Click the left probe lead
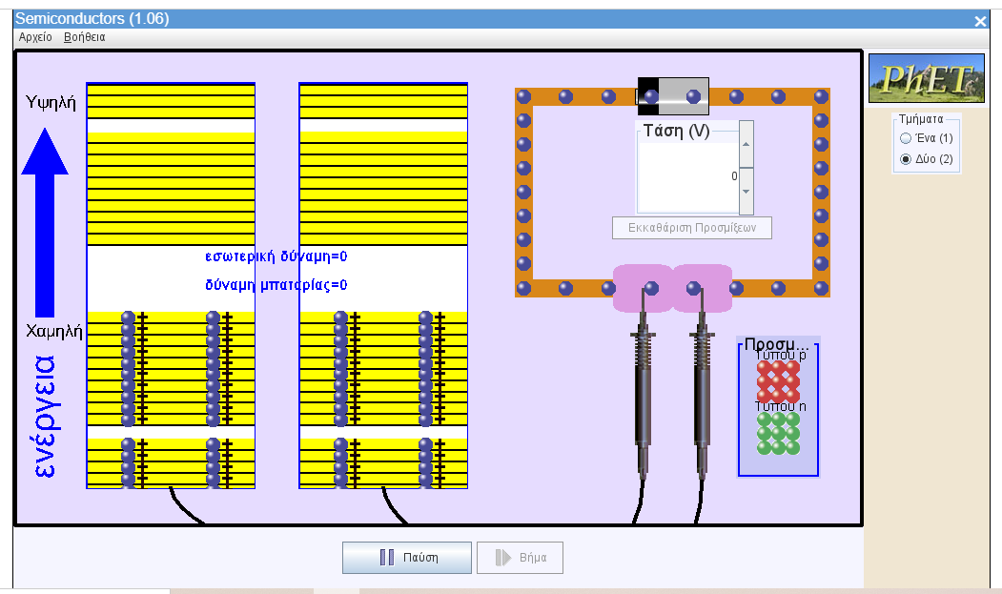Viewport: 1002px width, 594px height. coord(643,400)
